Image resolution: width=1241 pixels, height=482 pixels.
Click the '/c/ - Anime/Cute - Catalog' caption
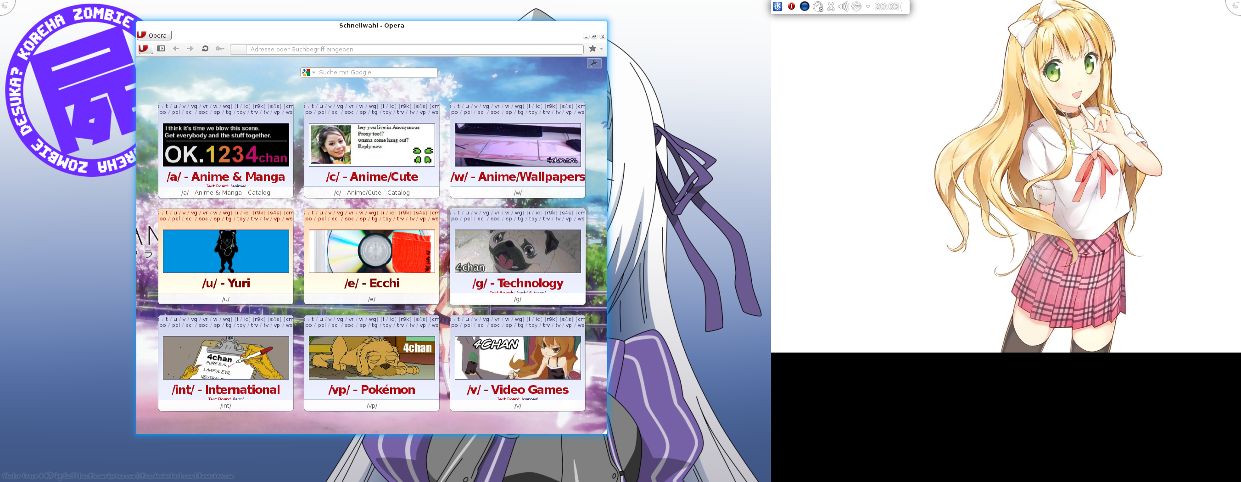tap(372, 193)
